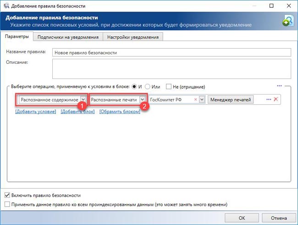The width and height of the screenshot is (298, 225).
Task: Click the add-search-rule header icon
Action: tap(288, 21)
